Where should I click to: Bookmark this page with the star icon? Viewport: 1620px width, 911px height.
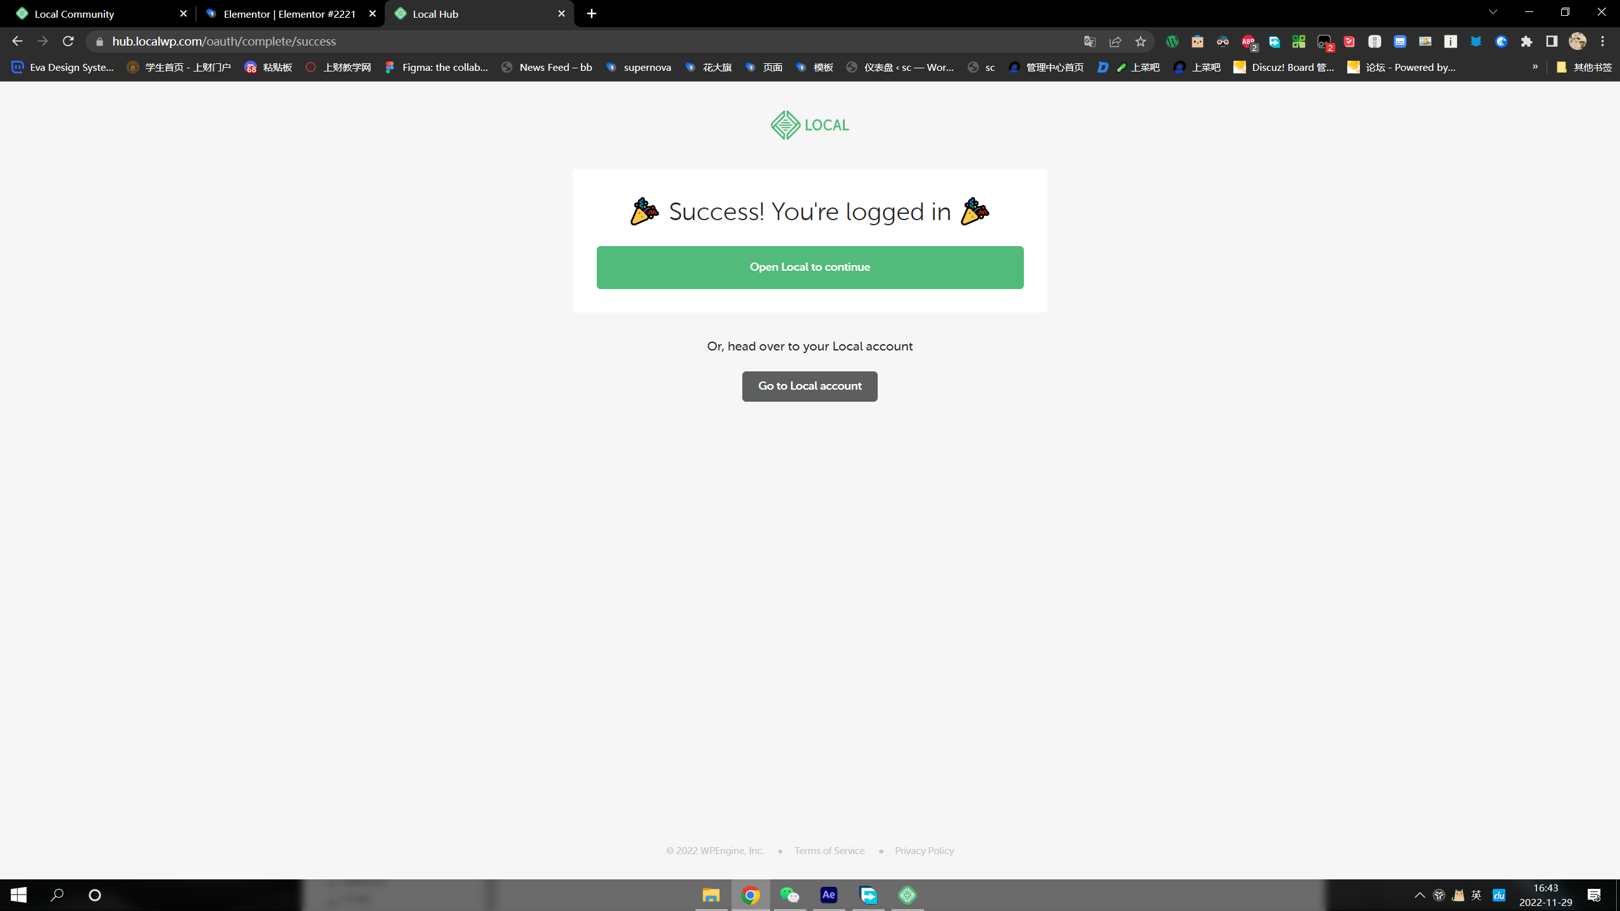(1140, 42)
